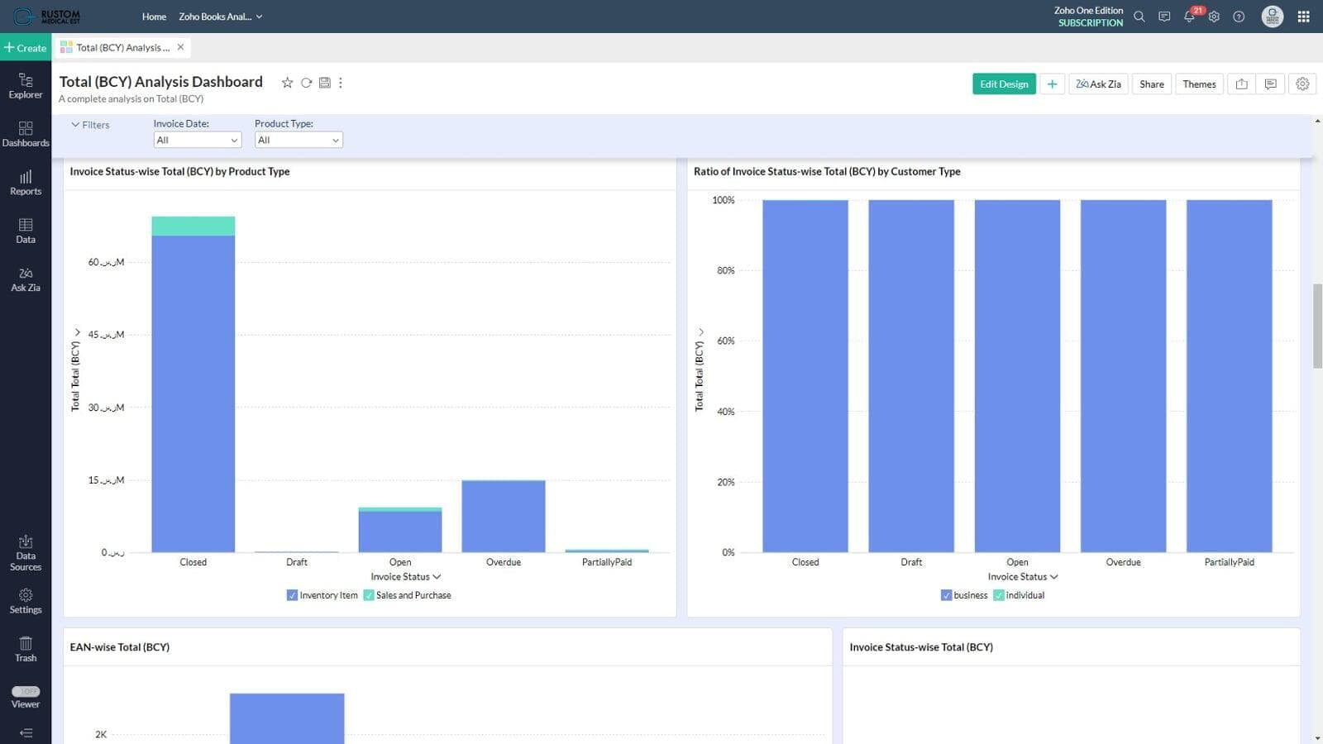This screenshot has height=744, width=1323.
Task: Click the Closed bar in product type chart
Action: pyautogui.click(x=193, y=384)
